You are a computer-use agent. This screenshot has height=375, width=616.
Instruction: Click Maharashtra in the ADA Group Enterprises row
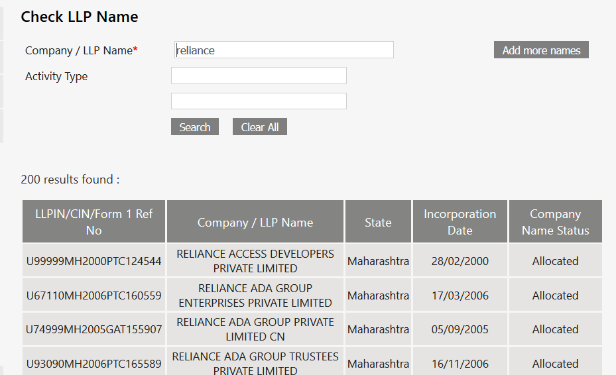click(x=379, y=295)
